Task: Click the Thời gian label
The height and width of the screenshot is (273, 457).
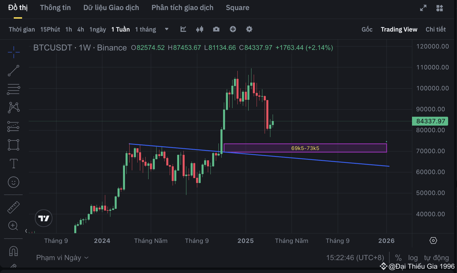Action: (x=22, y=30)
